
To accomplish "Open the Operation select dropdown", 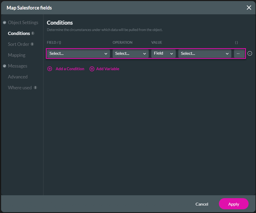I will pyautogui.click(x=130, y=53).
